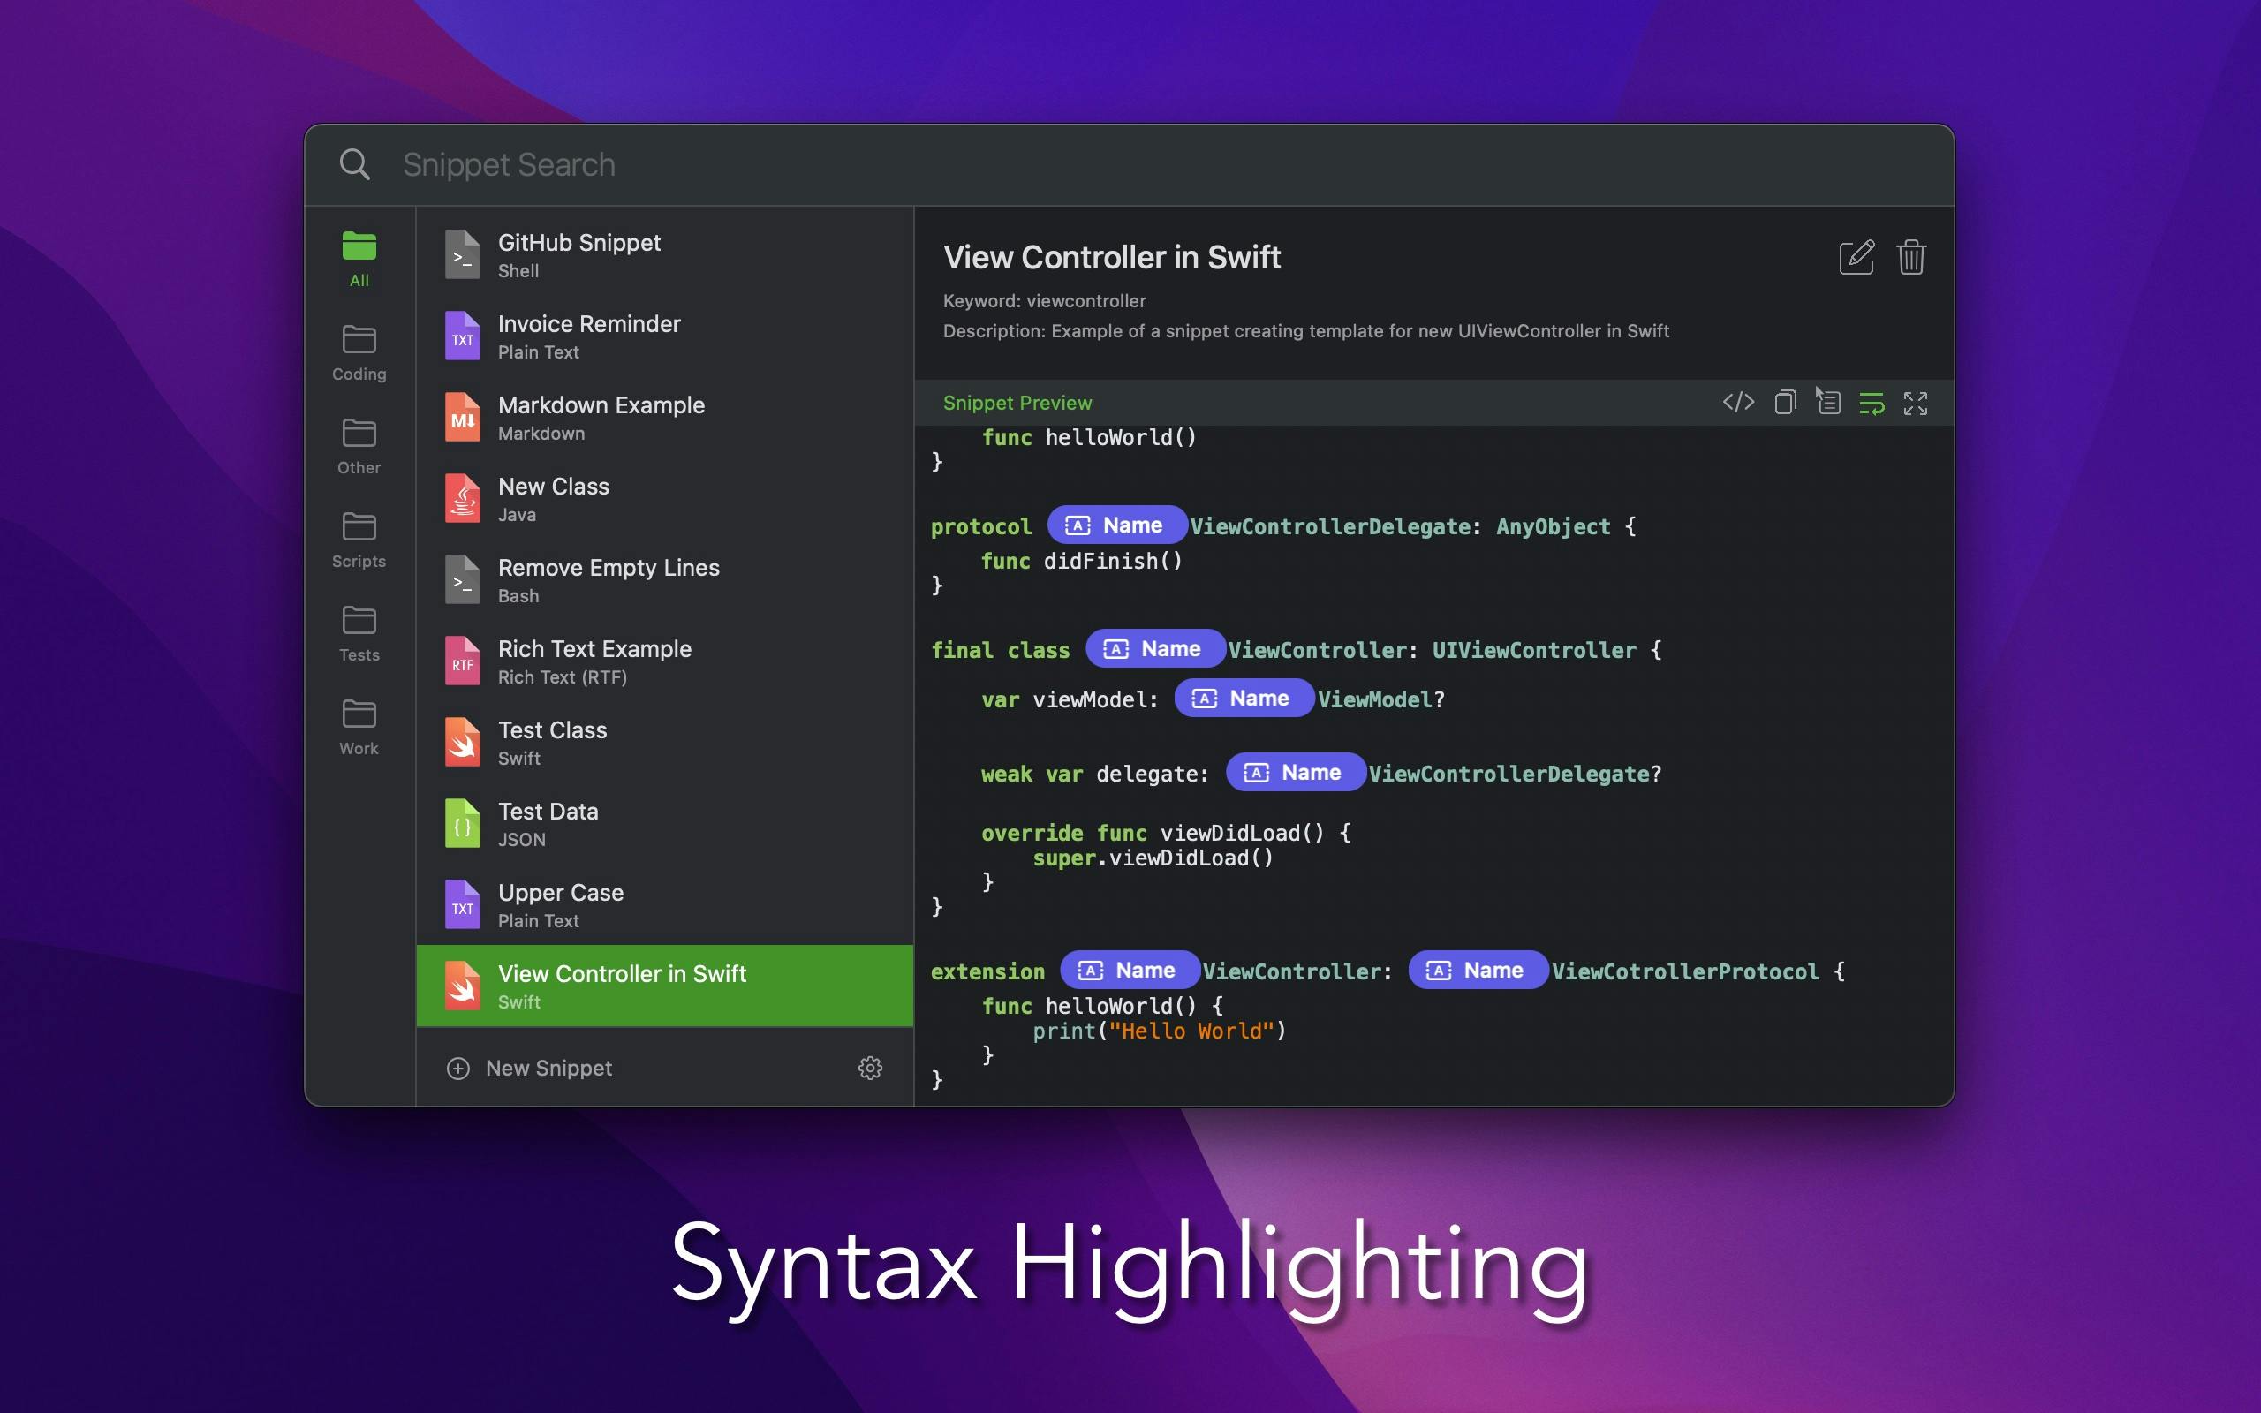2261x1413 pixels.
Task: Click the Name placeholder in the delegate line
Action: tap(1295, 772)
